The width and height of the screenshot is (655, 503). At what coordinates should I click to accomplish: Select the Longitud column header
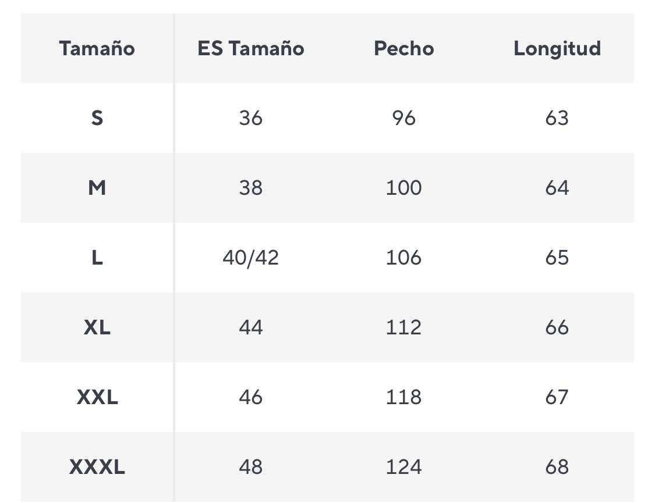coord(557,48)
